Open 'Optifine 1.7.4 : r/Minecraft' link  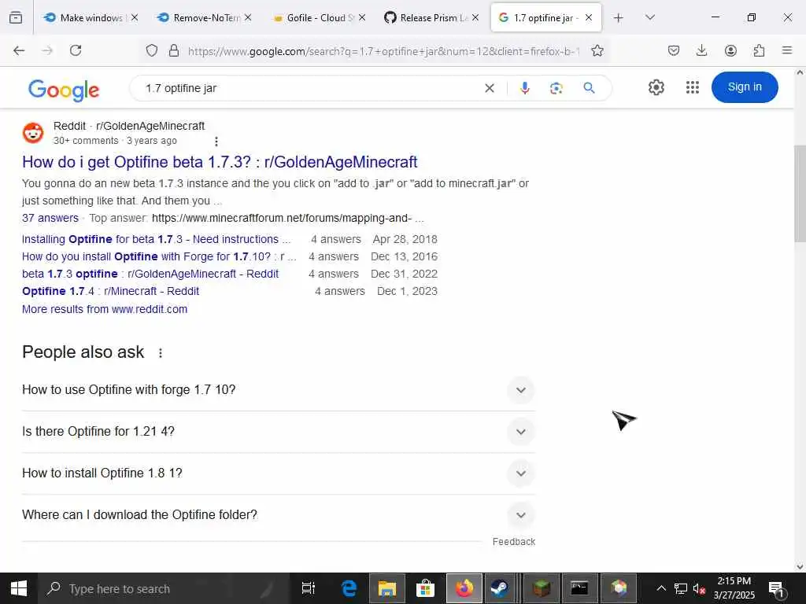click(x=110, y=291)
